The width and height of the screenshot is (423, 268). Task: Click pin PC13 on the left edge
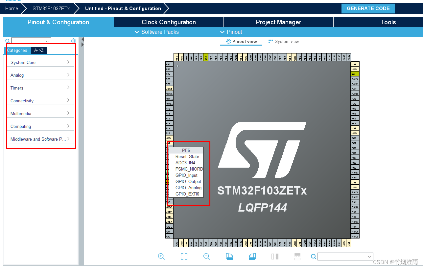[169, 94]
